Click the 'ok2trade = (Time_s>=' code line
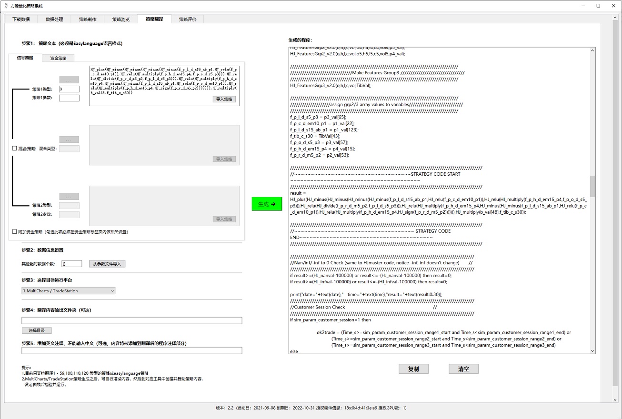 pyautogui.click(x=443, y=332)
